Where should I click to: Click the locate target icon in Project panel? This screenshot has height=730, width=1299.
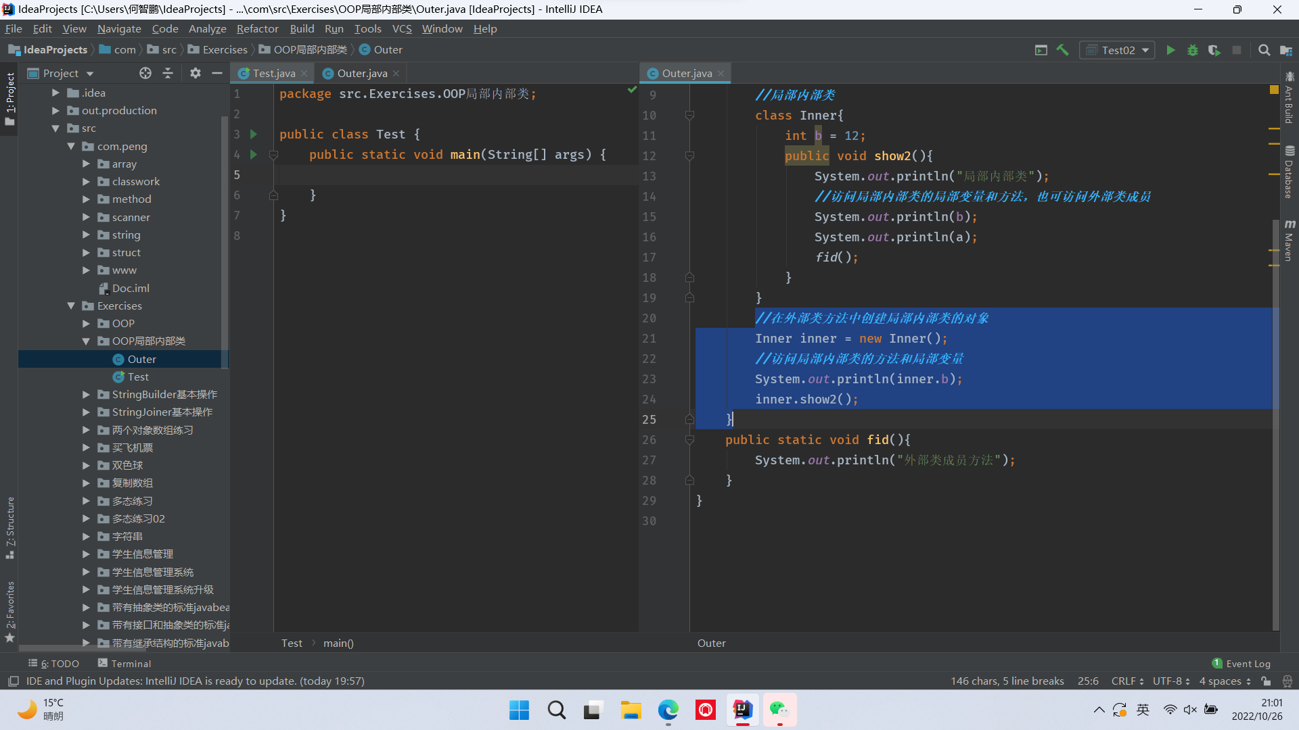click(145, 73)
